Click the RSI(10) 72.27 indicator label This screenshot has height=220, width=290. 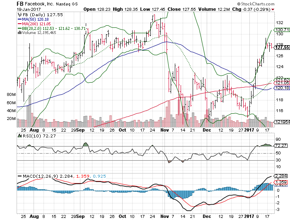click(x=39, y=136)
